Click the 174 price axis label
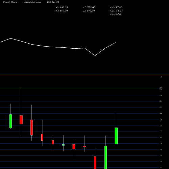Viewport: 169px width, 169px height. (161, 131)
